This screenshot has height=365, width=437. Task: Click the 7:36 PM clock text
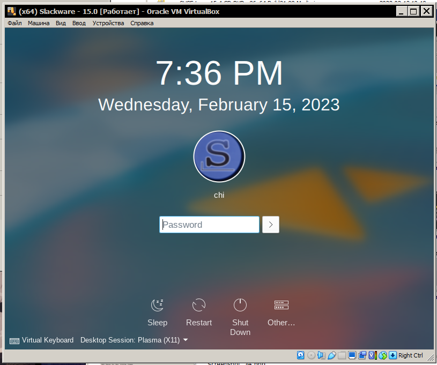219,73
